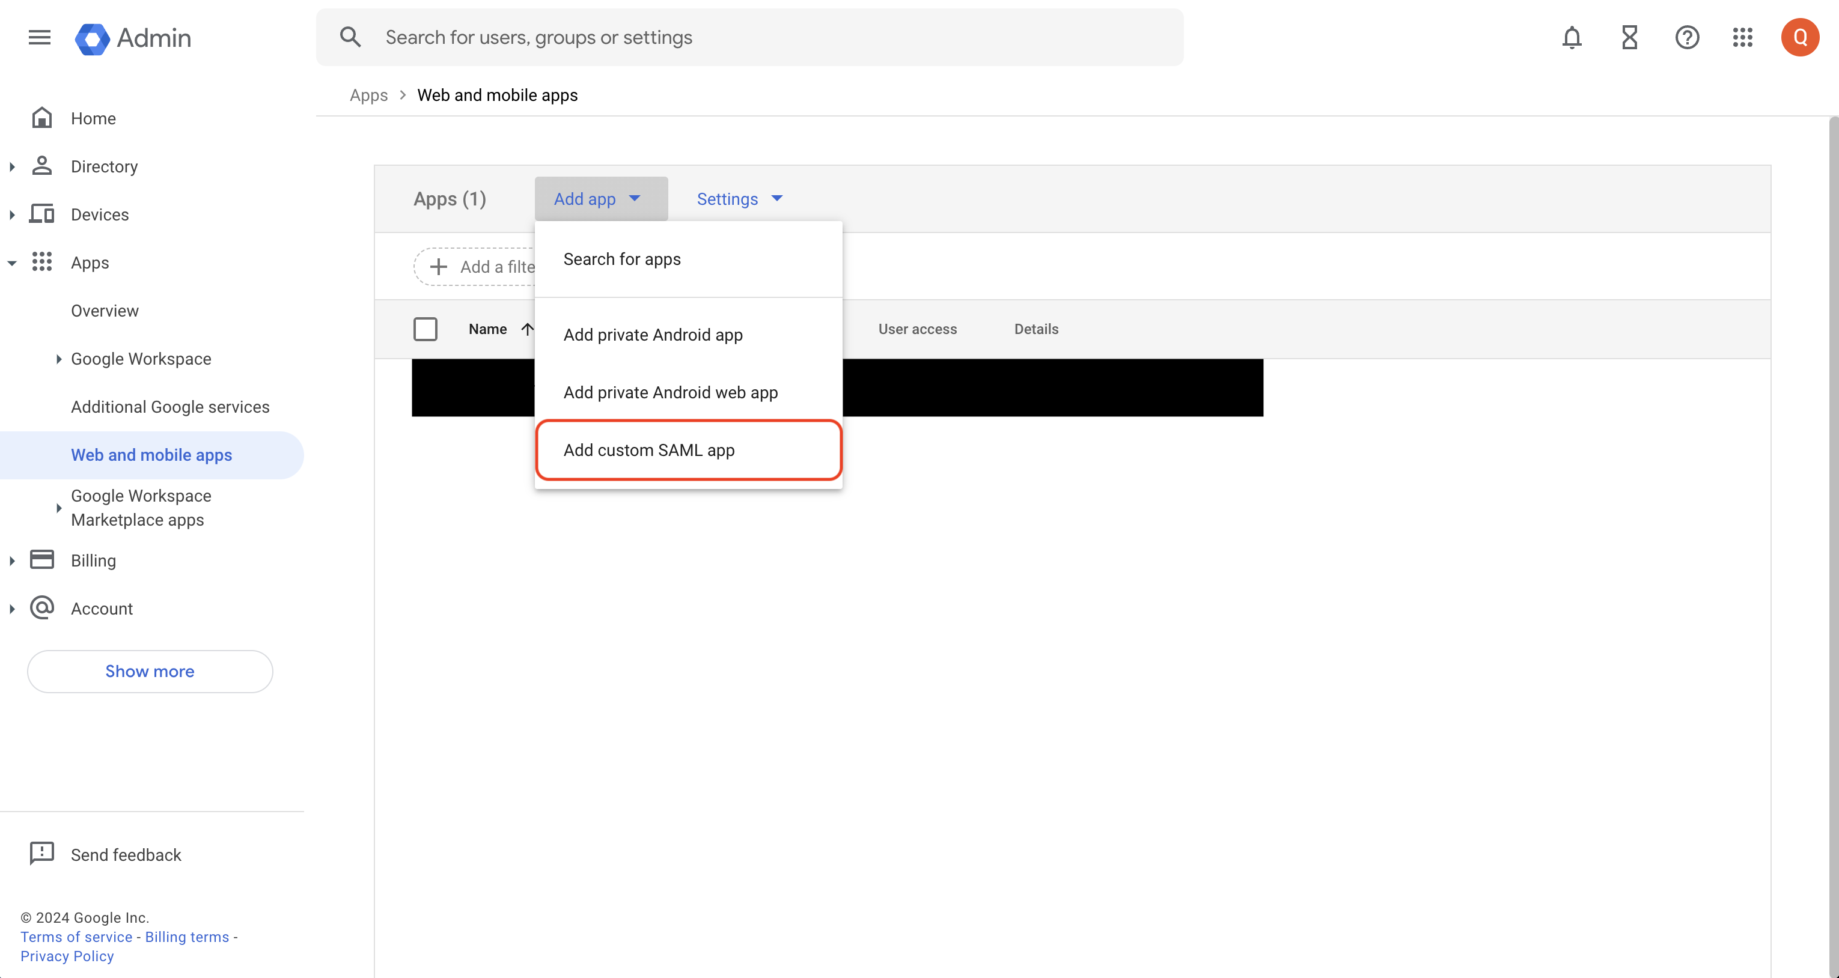Viewport: 1839px width, 978px height.
Task: Open the Billing terms link
Action: (x=187, y=936)
